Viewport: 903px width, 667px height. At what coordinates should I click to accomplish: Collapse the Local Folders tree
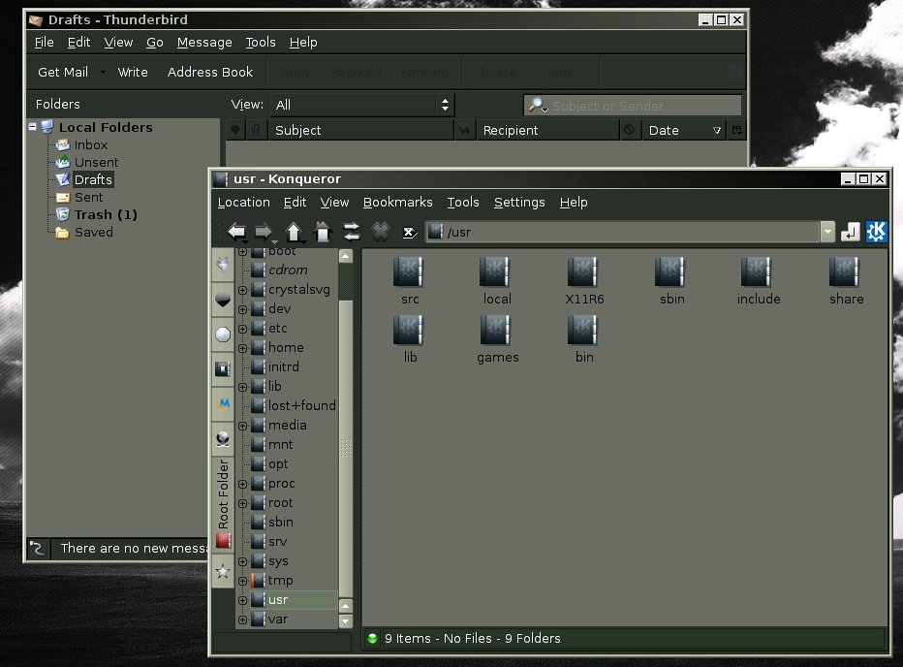[x=33, y=126]
